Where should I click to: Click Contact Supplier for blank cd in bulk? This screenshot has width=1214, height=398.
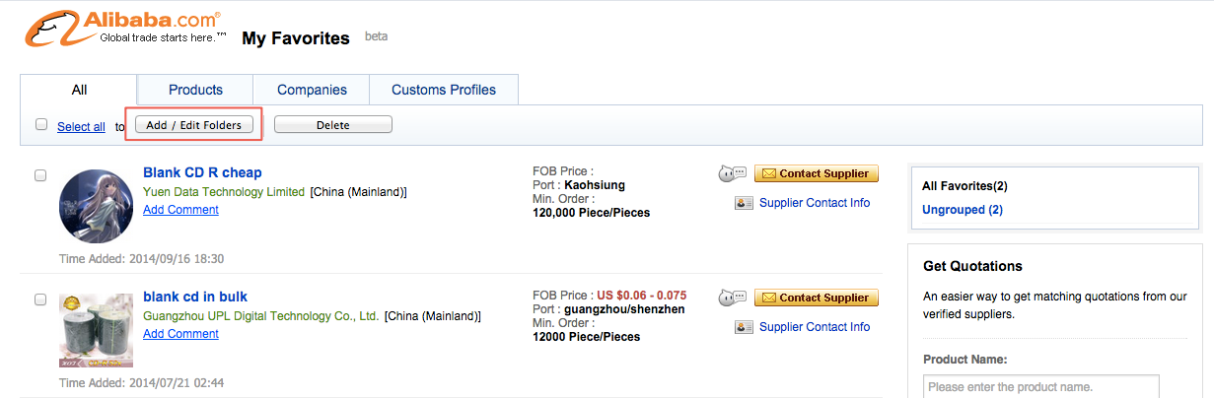[x=817, y=298]
